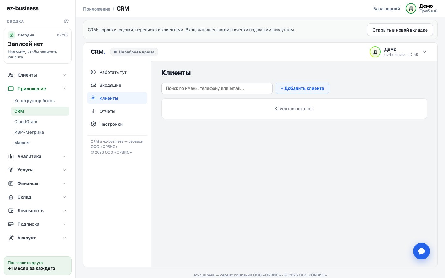Viewport: 445px width, 278px height.
Task: Click the Добавить клиента button
Action: 302,88
